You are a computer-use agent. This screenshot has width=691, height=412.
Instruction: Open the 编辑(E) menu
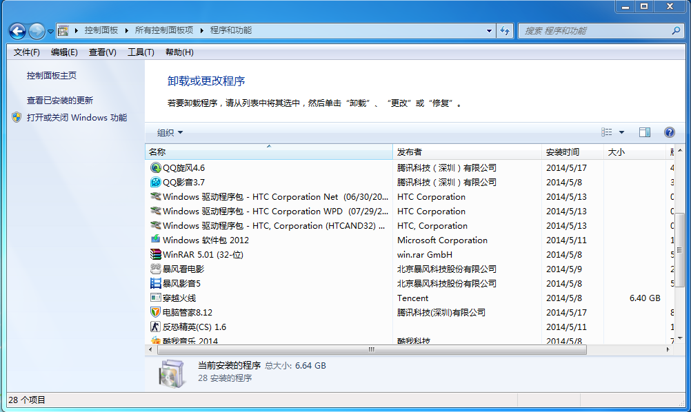click(64, 52)
